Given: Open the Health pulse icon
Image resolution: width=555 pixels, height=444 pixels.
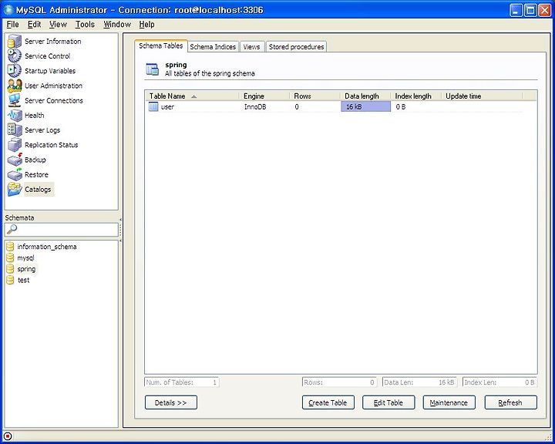Looking at the screenshot, I should click(15, 116).
